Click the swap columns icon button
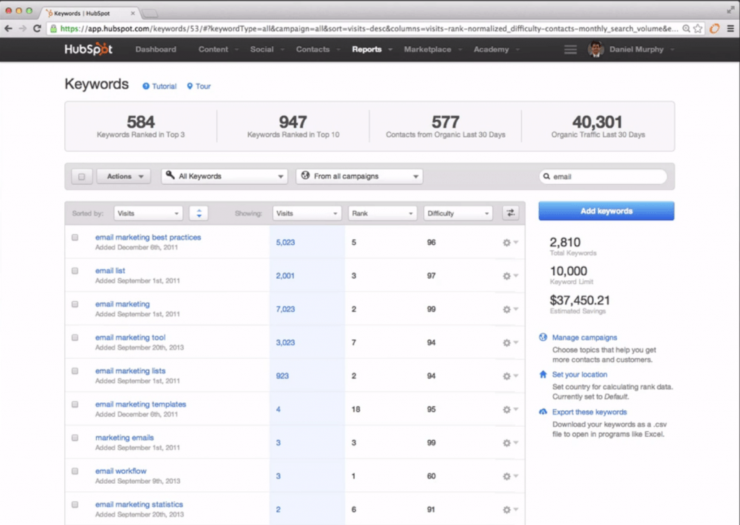This screenshot has height=525, width=740. (x=510, y=213)
